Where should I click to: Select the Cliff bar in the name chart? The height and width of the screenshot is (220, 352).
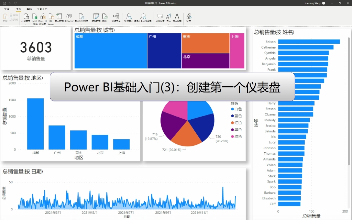click(x=289, y=204)
